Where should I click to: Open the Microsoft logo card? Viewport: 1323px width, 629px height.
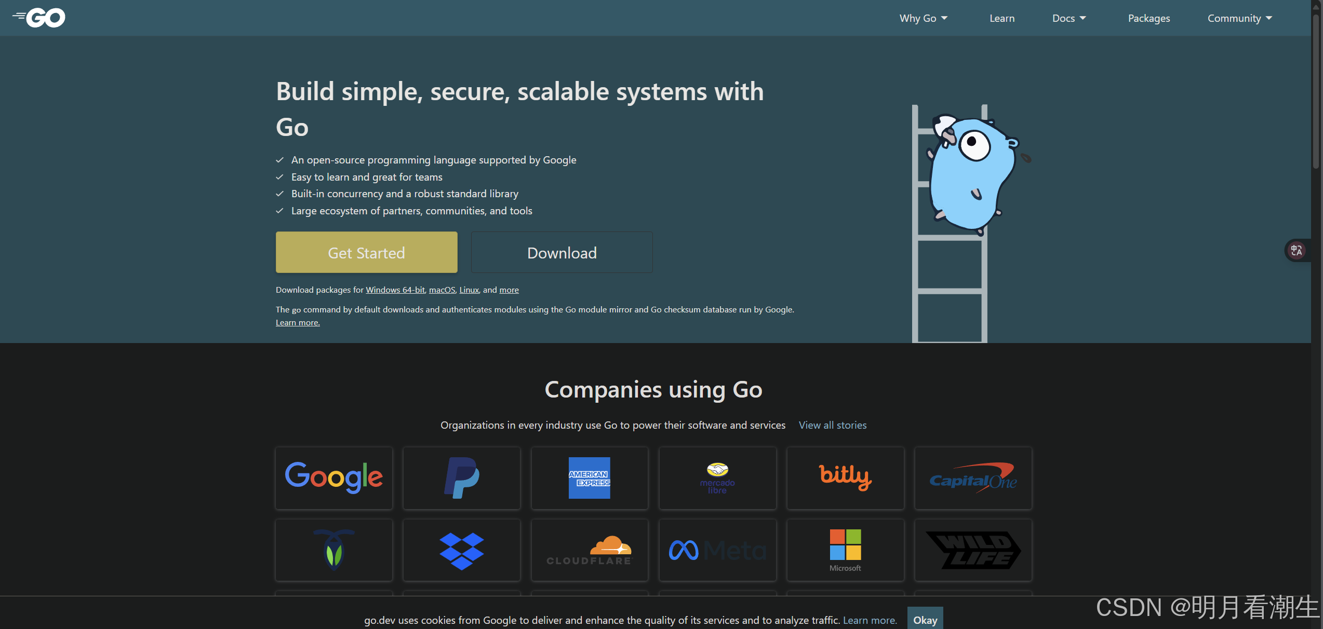coord(845,550)
